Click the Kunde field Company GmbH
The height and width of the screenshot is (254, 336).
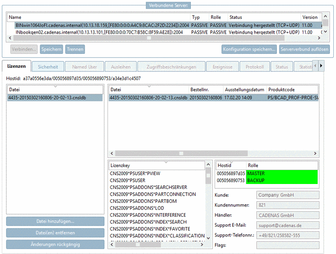[x=288, y=195]
